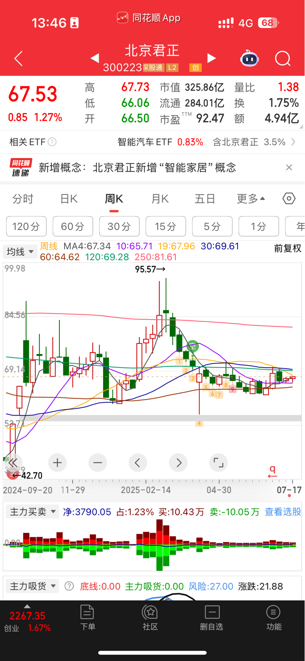This screenshot has width=305, height=661.
Task: Switch to the 五日 tab
Action: [x=205, y=198]
